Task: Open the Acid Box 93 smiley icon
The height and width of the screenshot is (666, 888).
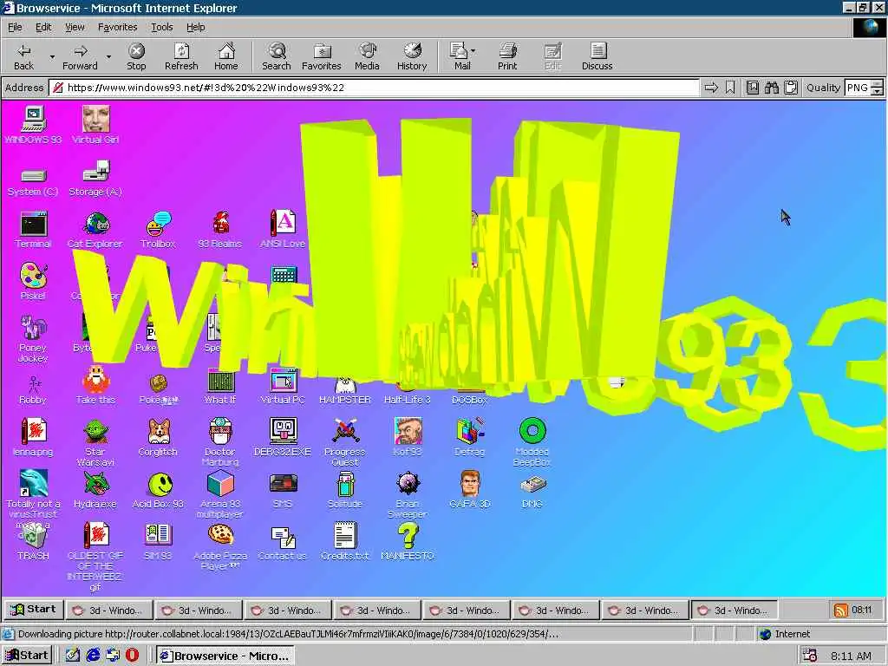Action: [158, 490]
